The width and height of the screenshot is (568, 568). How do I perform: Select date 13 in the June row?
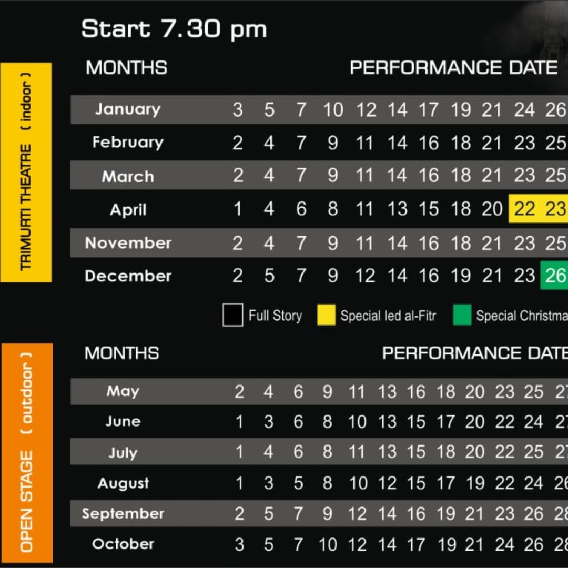[387, 422]
